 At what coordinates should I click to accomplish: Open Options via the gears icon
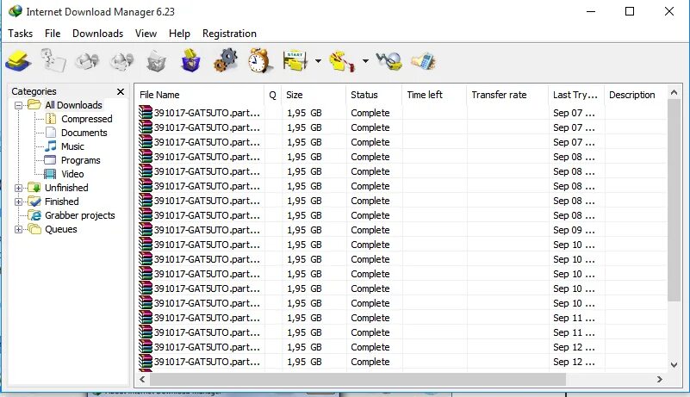click(x=226, y=60)
